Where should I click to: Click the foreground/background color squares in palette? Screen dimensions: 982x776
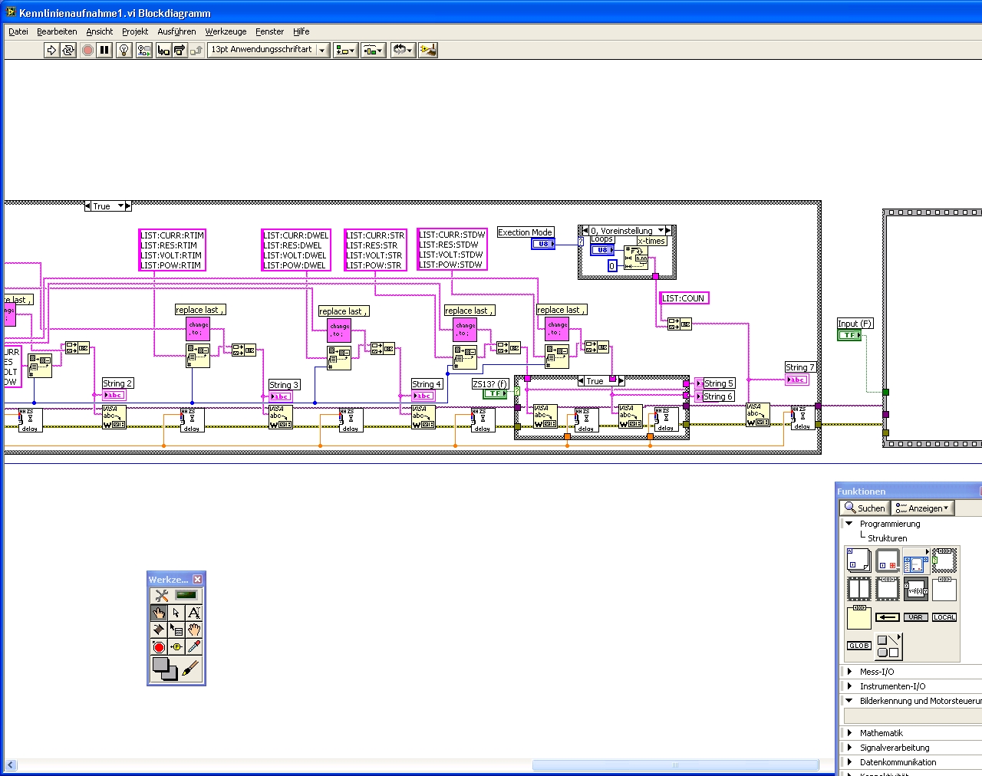click(164, 669)
